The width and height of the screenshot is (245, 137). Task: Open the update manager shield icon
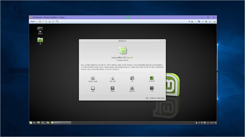[205, 123]
